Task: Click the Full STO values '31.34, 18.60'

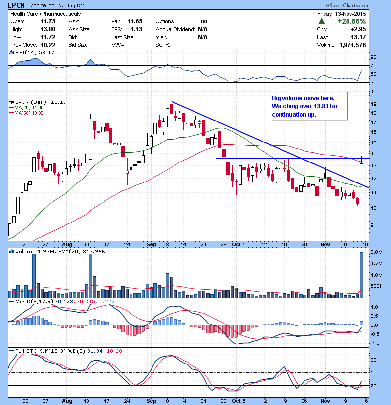Action: [105, 351]
